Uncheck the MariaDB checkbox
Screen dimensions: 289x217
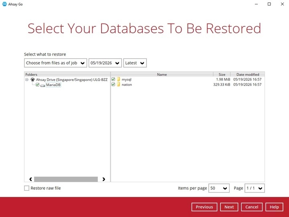[x=38, y=85]
